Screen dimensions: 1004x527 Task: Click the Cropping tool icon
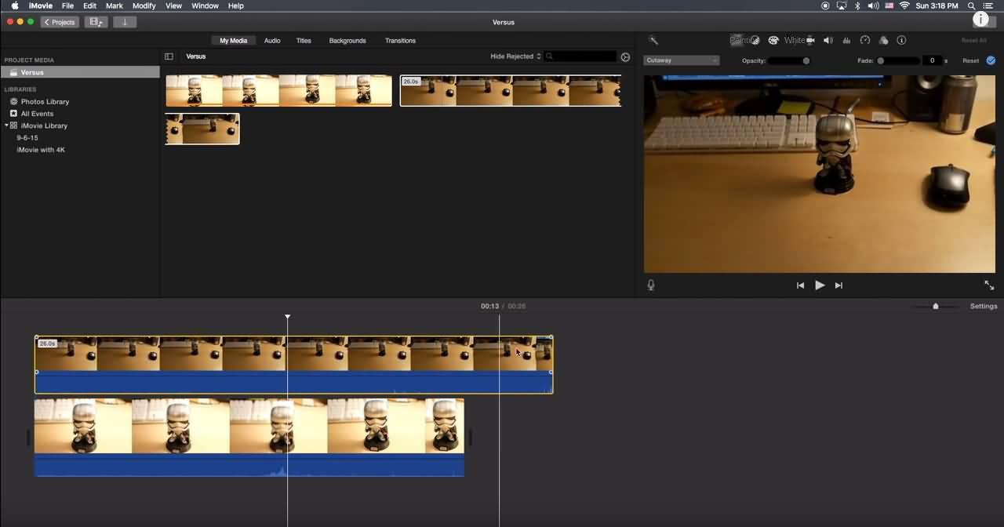pos(810,40)
